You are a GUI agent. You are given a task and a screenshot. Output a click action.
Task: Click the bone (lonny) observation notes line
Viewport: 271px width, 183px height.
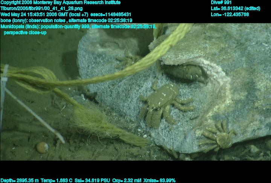66,20
